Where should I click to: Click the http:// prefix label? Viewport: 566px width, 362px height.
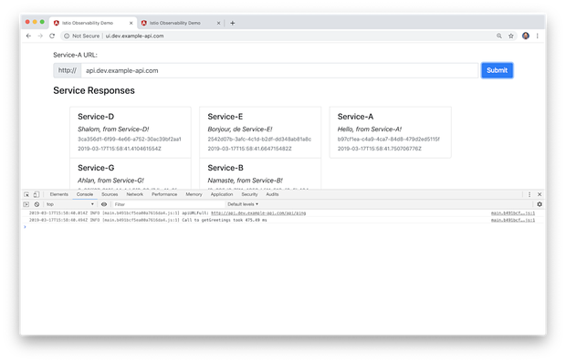click(x=68, y=70)
